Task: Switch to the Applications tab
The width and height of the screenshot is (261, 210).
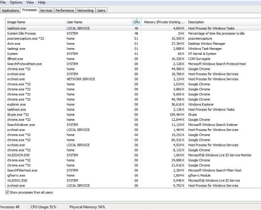Action: coord(10,10)
